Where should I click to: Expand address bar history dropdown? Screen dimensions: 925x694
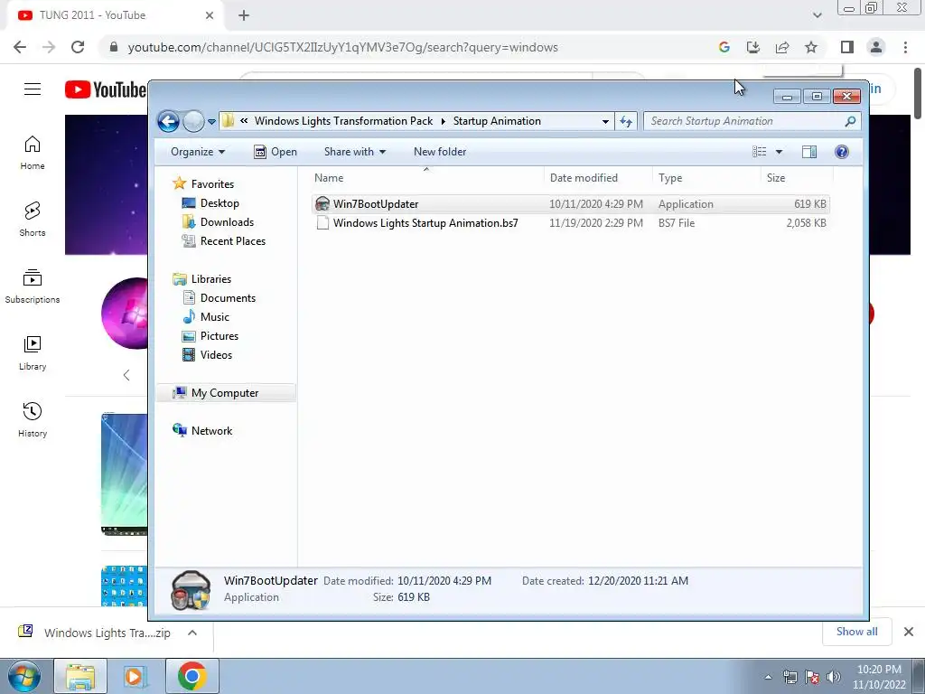point(605,122)
